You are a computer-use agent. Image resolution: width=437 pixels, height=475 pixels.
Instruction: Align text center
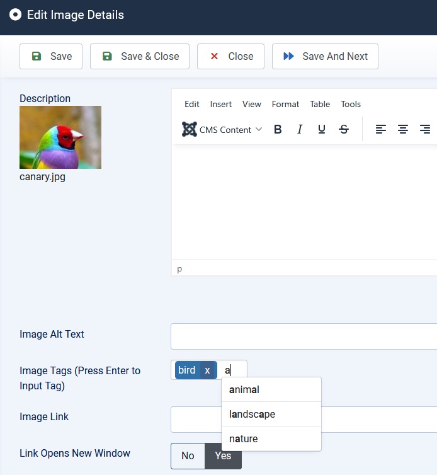tap(403, 129)
